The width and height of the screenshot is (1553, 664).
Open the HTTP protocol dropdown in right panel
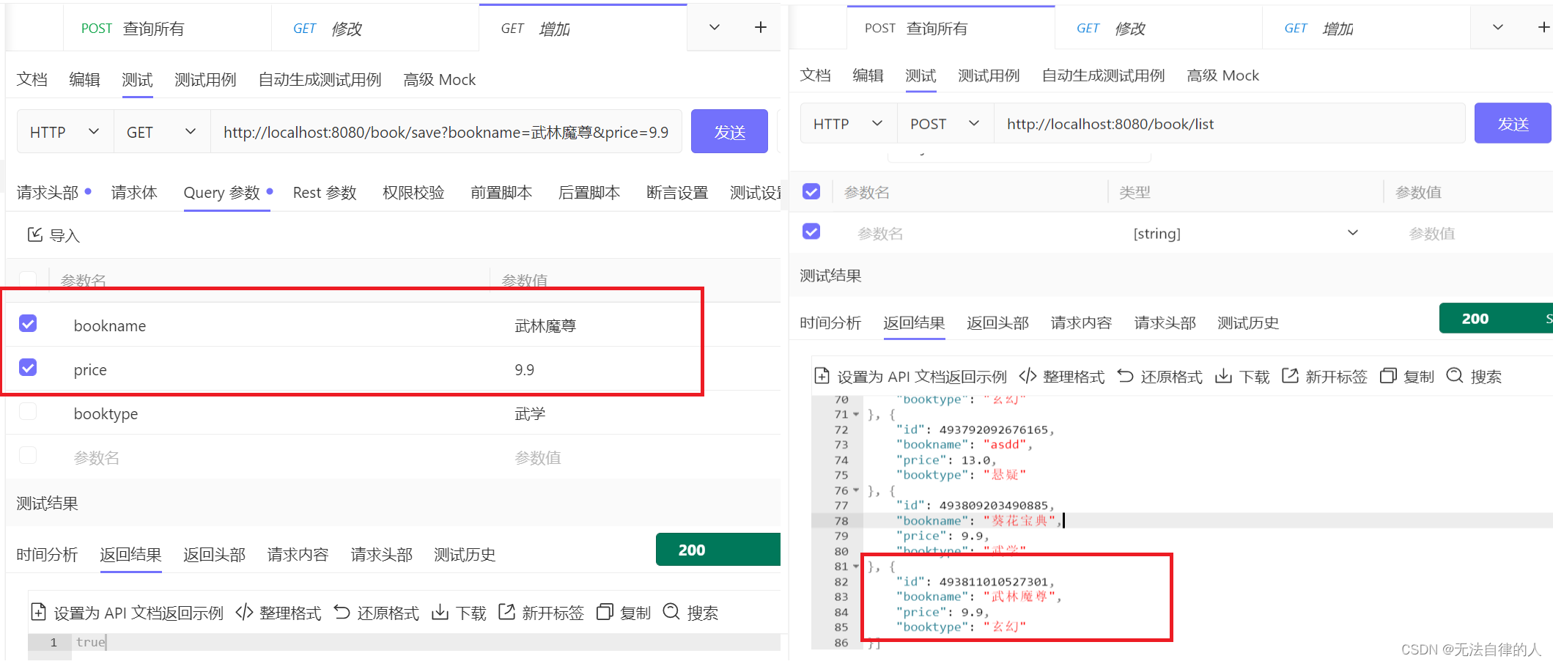pos(849,124)
